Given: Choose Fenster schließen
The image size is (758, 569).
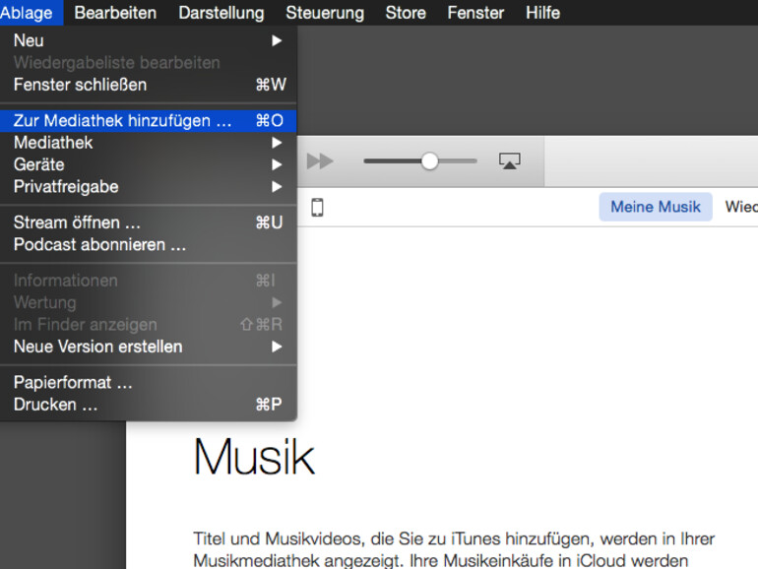Looking at the screenshot, I should (x=148, y=85).
